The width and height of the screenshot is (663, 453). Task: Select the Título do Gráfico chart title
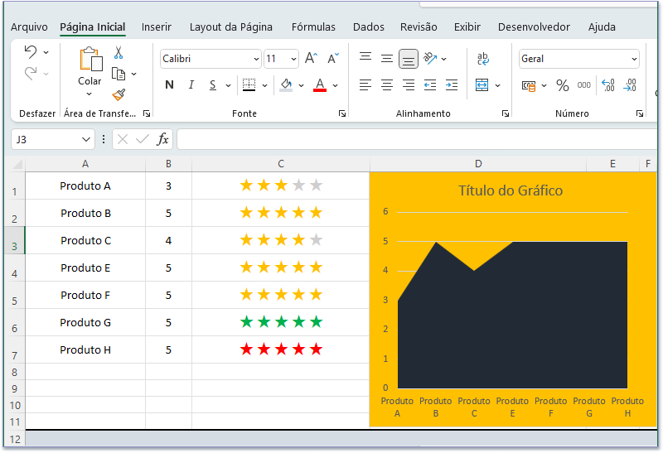point(511,190)
